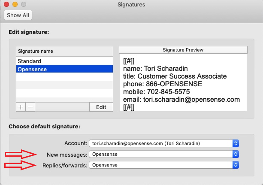Click the title line in signature preview

point(175,76)
